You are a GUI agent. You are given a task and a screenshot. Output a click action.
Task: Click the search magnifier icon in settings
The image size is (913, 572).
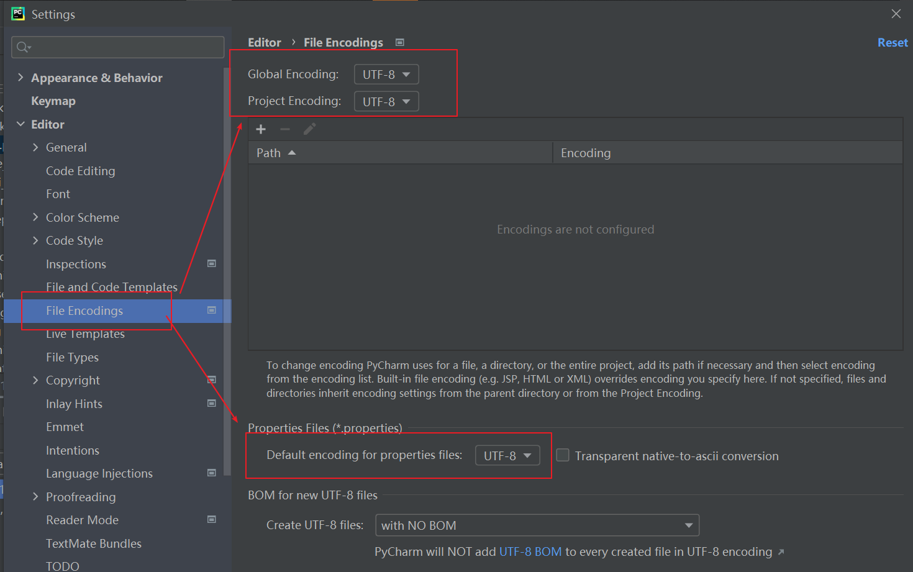click(x=23, y=47)
